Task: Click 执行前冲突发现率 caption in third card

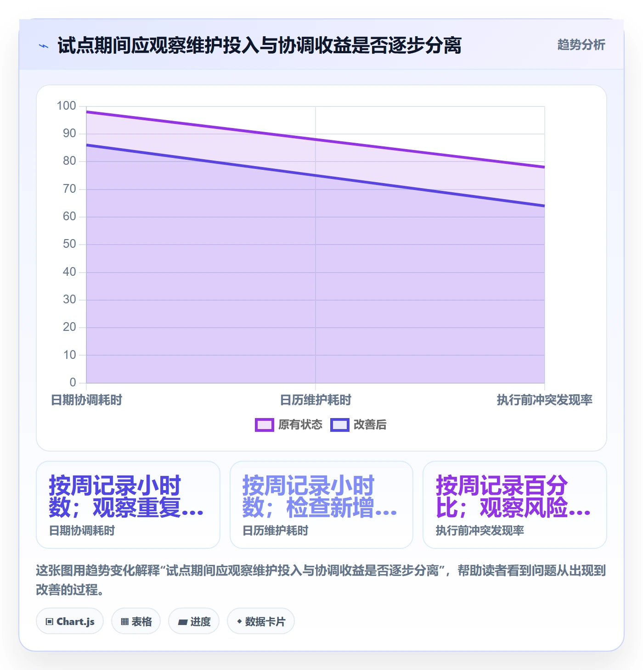Action: (480, 531)
